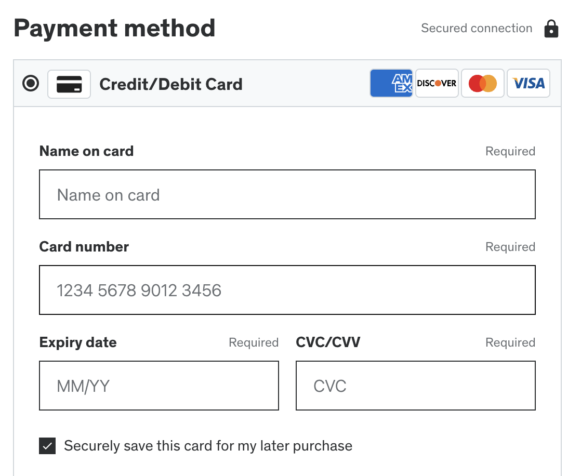Click the Credit/Debit Card label text
Image resolution: width=581 pixels, height=476 pixels.
point(170,84)
